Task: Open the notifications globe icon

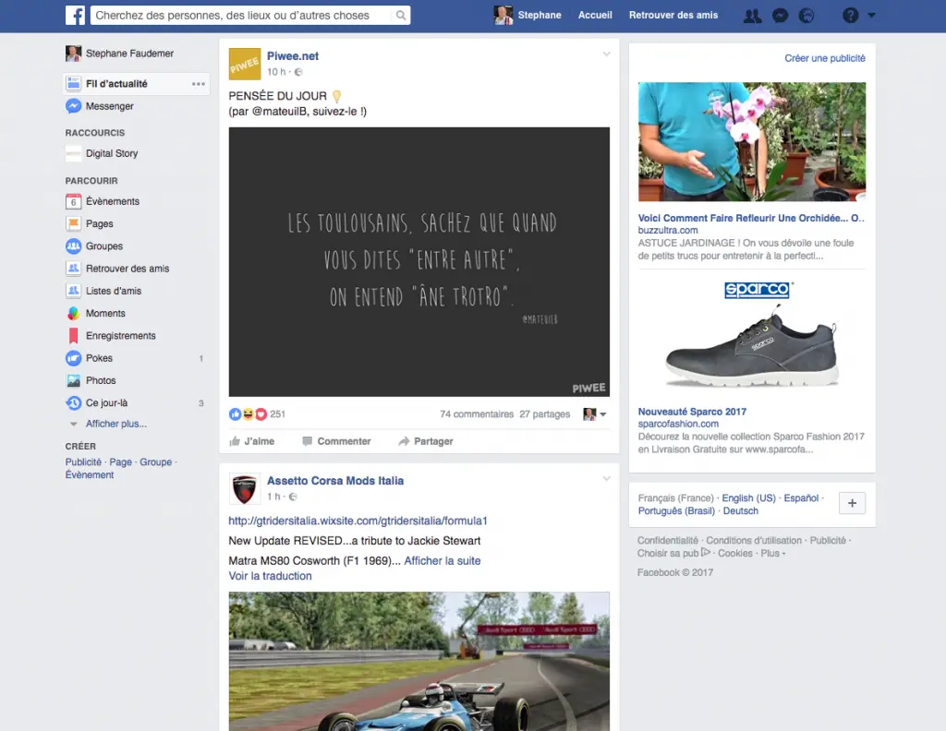Action: coord(807,16)
